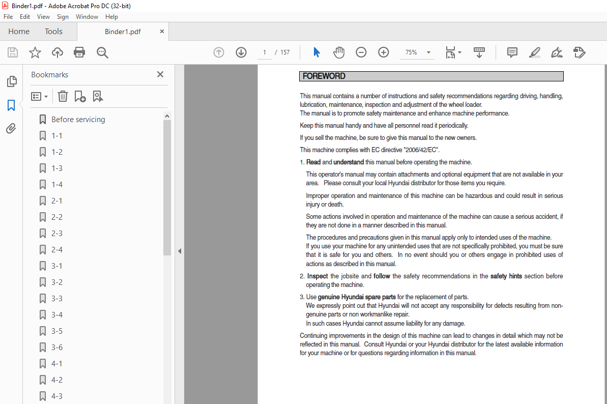Toggle the Page Thumbnails panel

pos(11,81)
